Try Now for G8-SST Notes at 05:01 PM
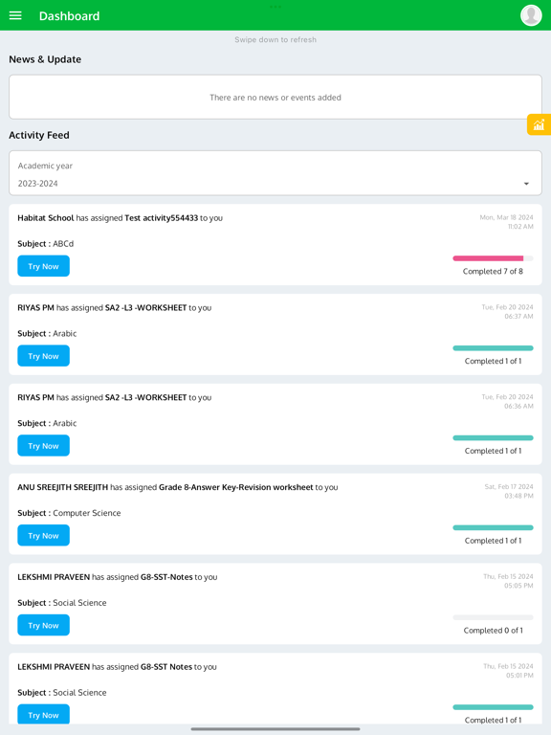Screen dimensions: 551x735 (44, 714)
